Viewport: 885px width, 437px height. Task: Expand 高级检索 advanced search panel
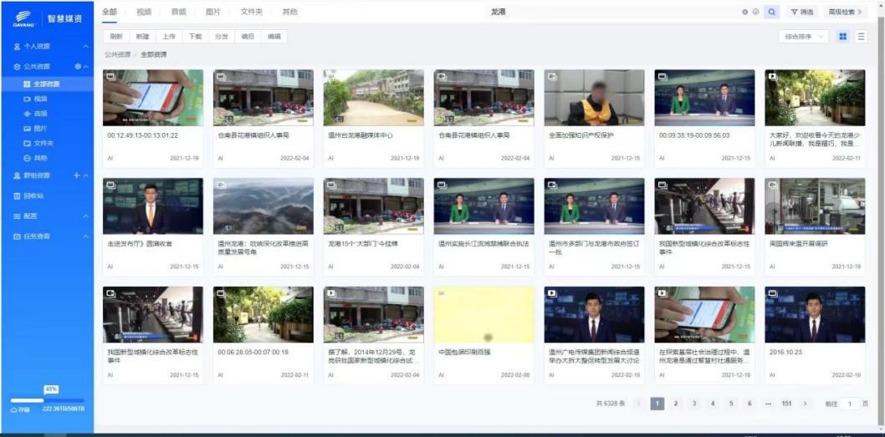[845, 12]
